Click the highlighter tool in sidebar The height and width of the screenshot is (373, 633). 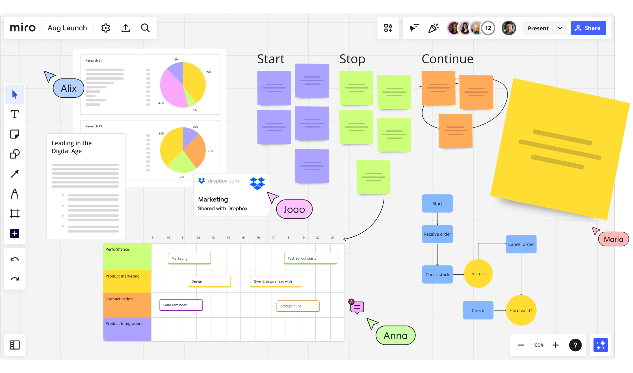coord(15,193)
